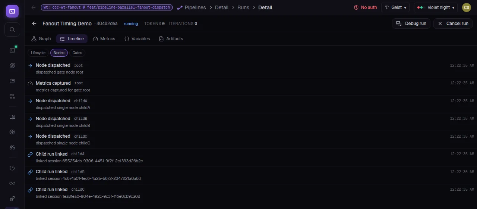Go back using arrow beside Fanout Timing Demo
477x209 pixels.
coord(34,24)
